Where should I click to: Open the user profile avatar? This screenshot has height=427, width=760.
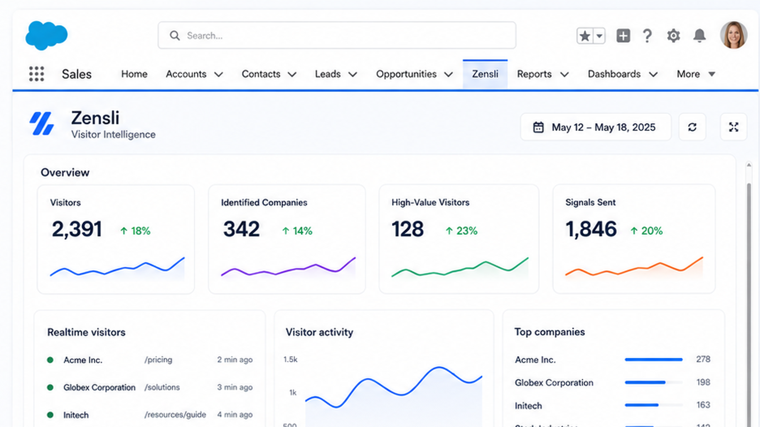[x=733, y=35]
